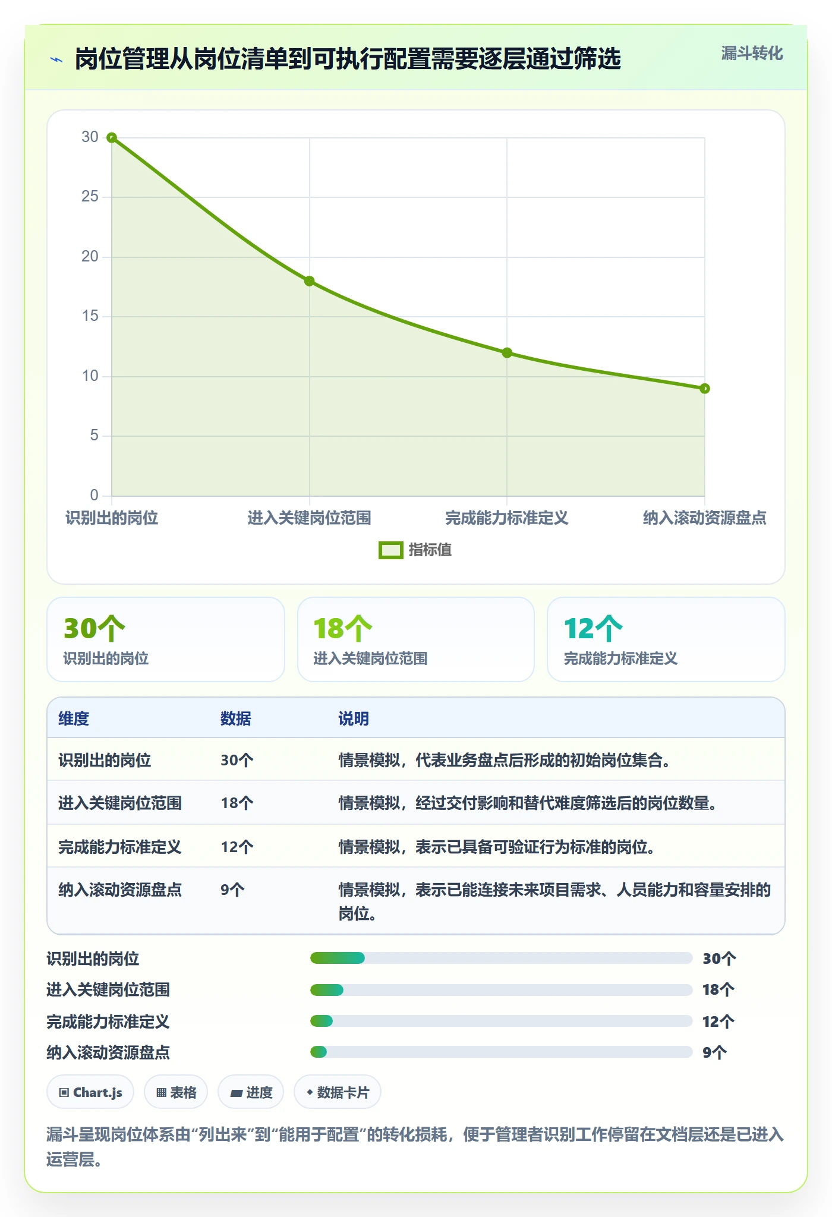The height and width of the screenshot is (1217, 832).
Task: Click the 18个 cell in the table
Action: click(x=237, y=803)
